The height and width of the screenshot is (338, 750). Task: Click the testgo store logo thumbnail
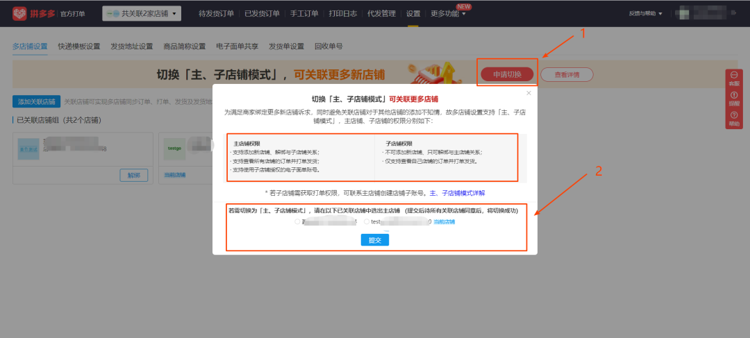(173, 149)
